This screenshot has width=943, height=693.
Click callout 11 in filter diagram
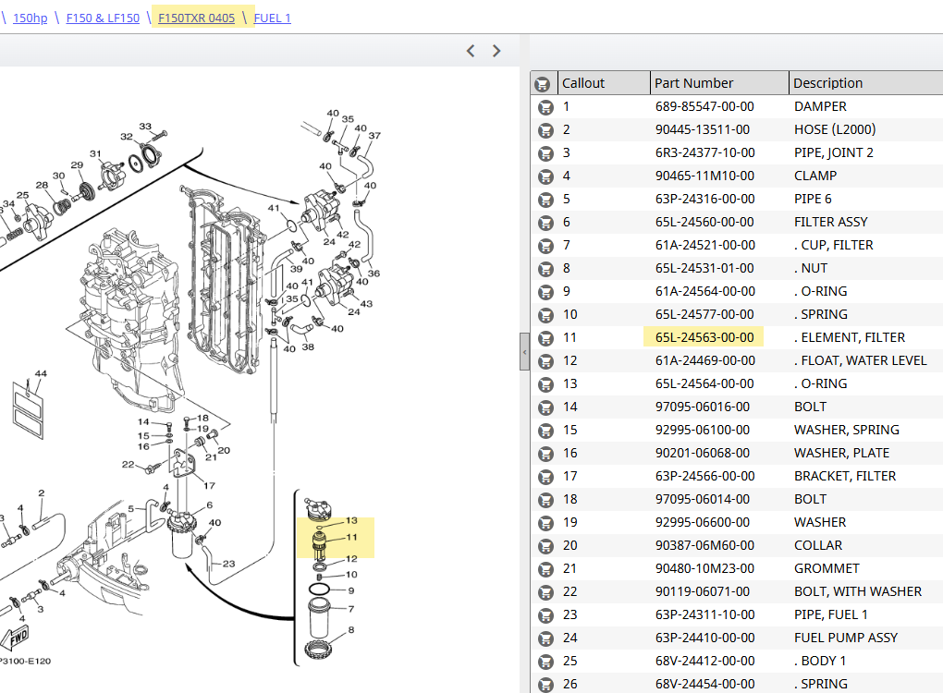tap(352, 538)
